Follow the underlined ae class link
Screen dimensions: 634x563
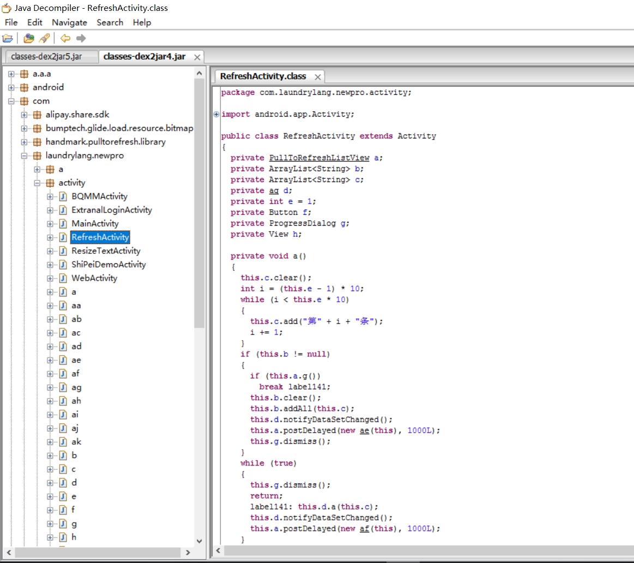coord(364,431)
